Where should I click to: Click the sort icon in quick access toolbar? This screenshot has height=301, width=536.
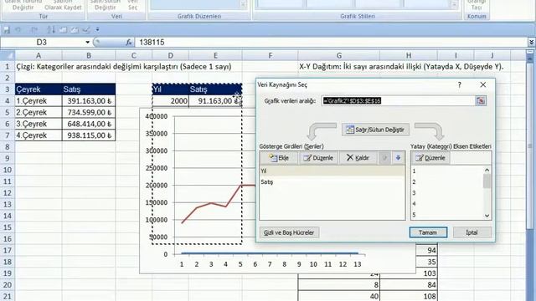click(x=51, y=30)
